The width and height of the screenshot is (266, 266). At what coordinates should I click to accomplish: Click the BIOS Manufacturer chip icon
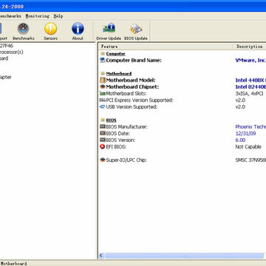[103, 126]
